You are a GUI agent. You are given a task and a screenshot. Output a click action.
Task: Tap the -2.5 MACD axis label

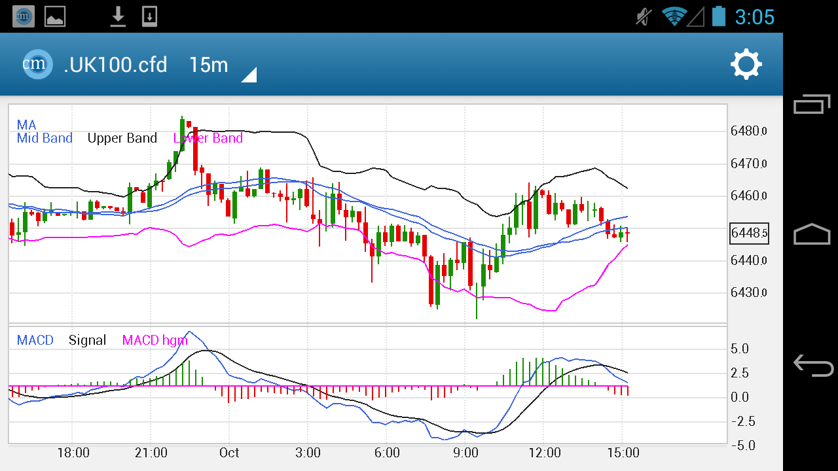[x=742, y=421]
